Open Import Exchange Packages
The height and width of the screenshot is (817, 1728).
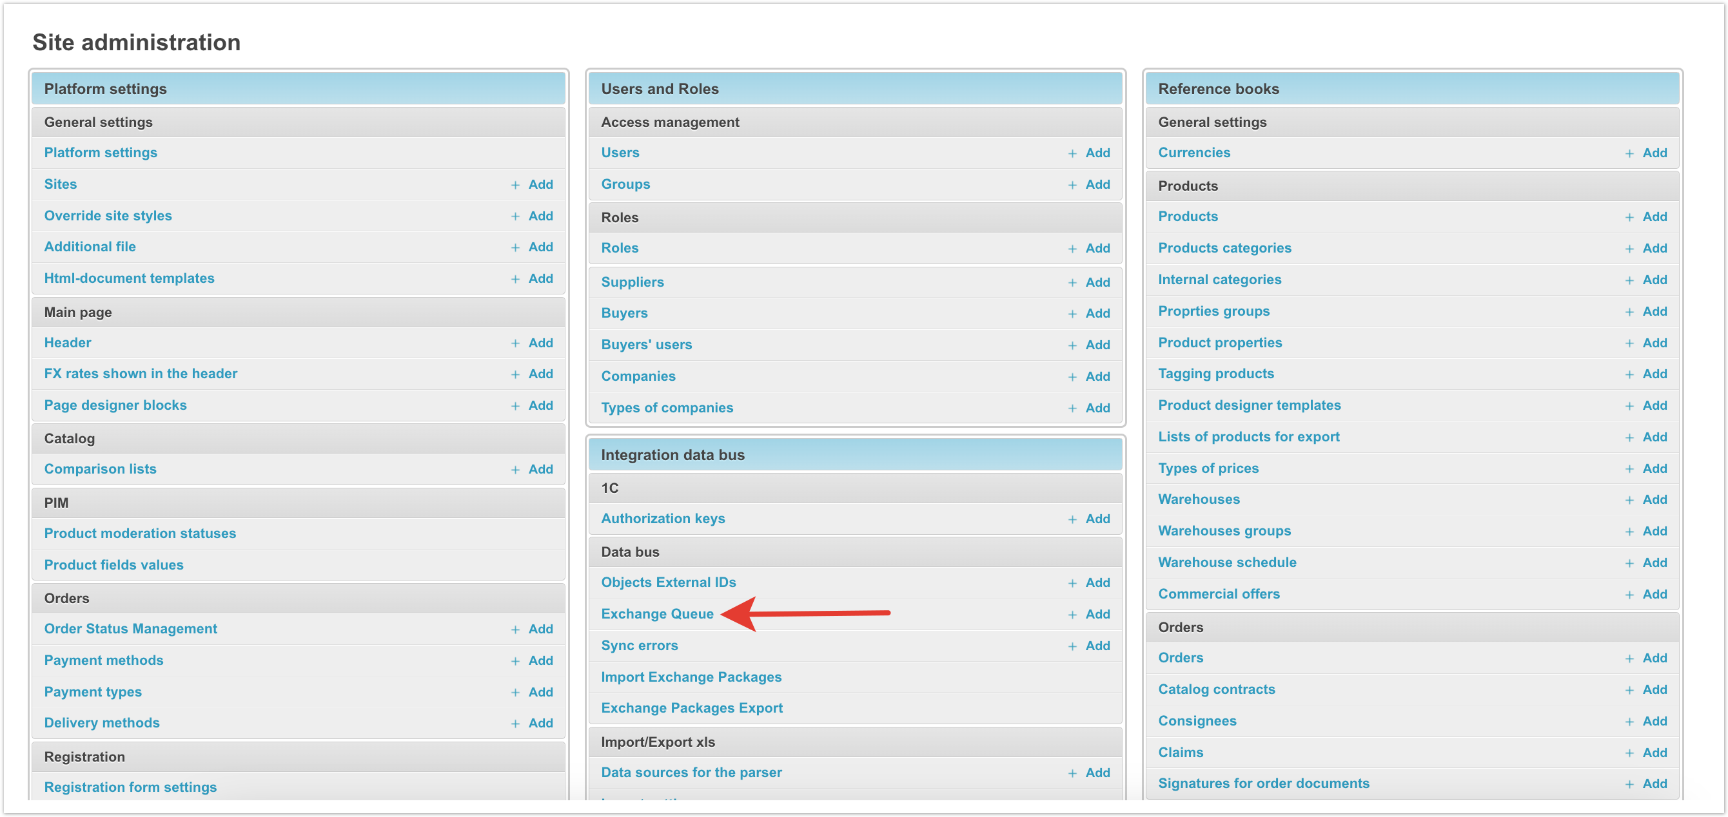691,677
